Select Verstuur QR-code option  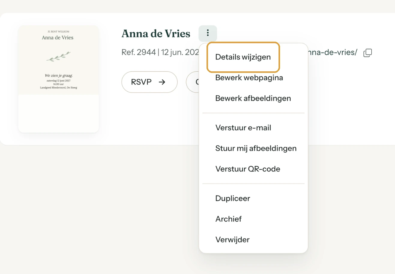pyautogui.click(x=248, y=169)
